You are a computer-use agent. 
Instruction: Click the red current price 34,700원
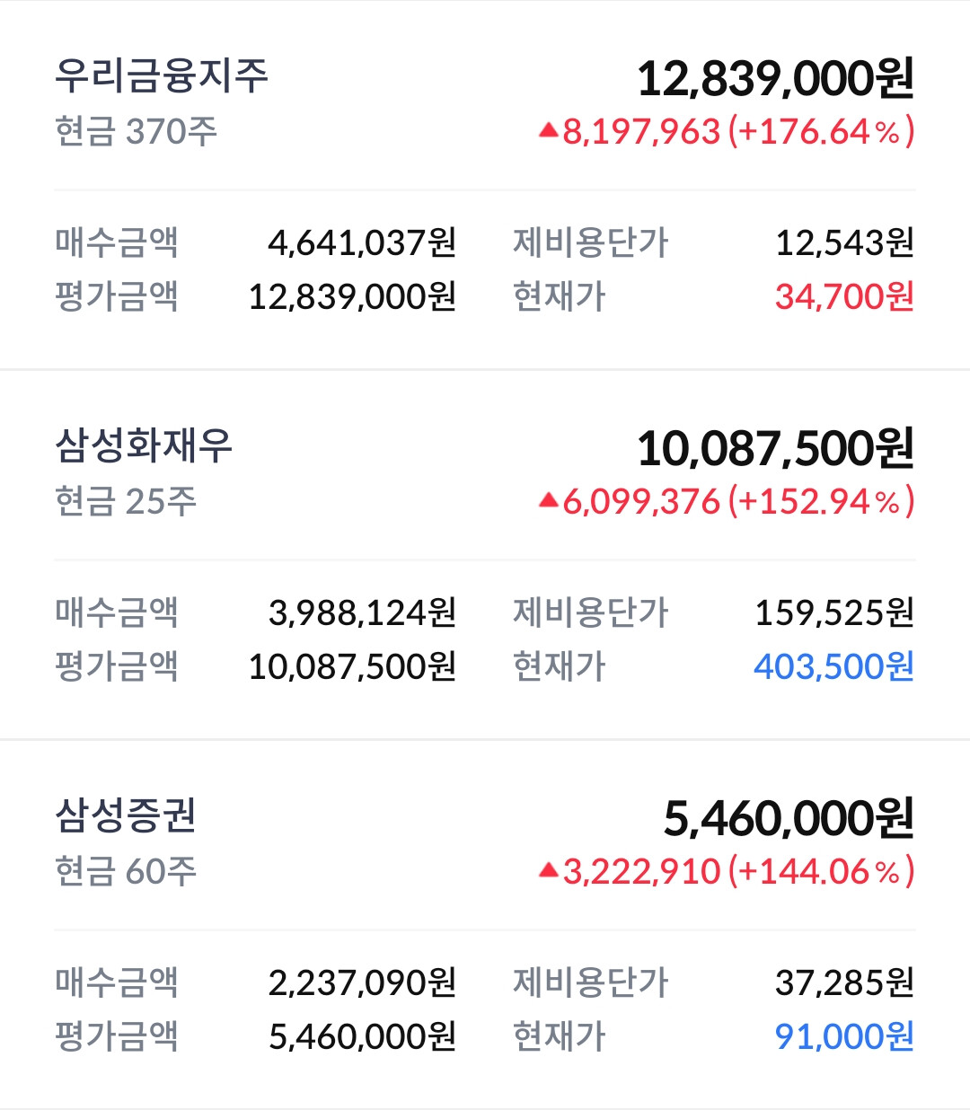[x=845, y=296]
